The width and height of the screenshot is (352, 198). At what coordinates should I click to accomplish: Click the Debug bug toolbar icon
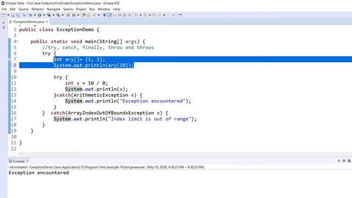tap(31, 15)
